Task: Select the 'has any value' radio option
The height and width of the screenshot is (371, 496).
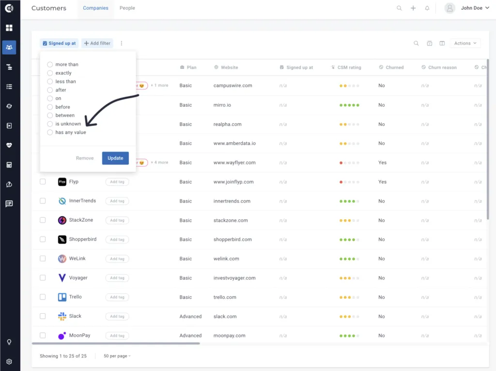Action: pos(50,132)
